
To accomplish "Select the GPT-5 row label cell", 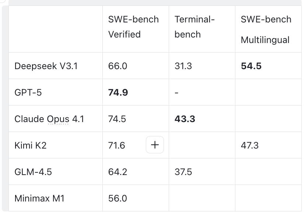I will click(x=28, y=93).
